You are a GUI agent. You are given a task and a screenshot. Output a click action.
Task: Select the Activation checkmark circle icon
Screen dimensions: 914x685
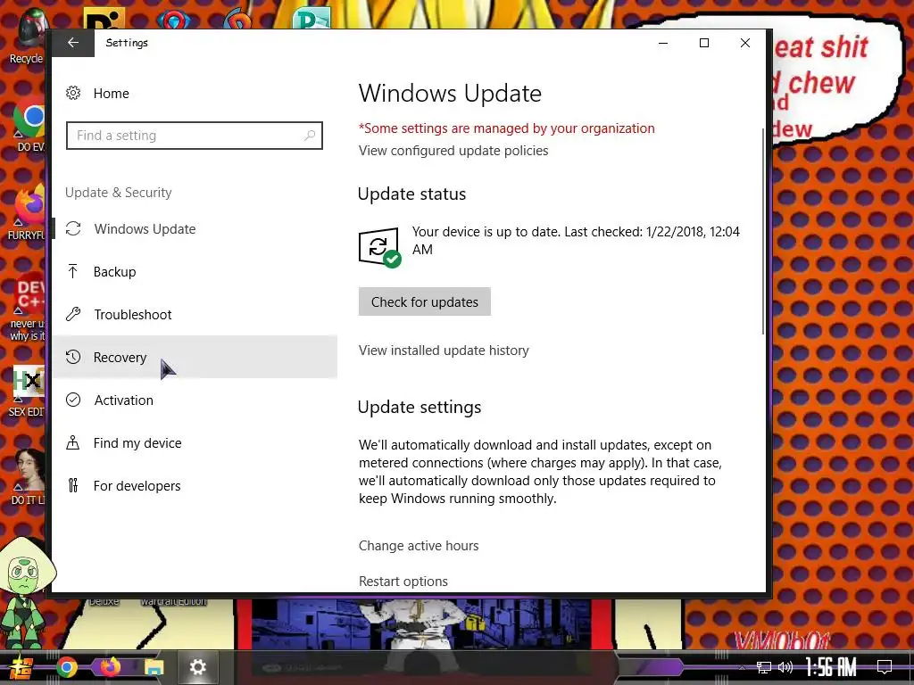point(73,400)
